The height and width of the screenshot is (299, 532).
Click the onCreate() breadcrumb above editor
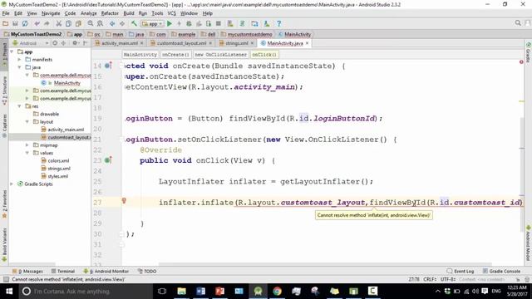(175, 55)
